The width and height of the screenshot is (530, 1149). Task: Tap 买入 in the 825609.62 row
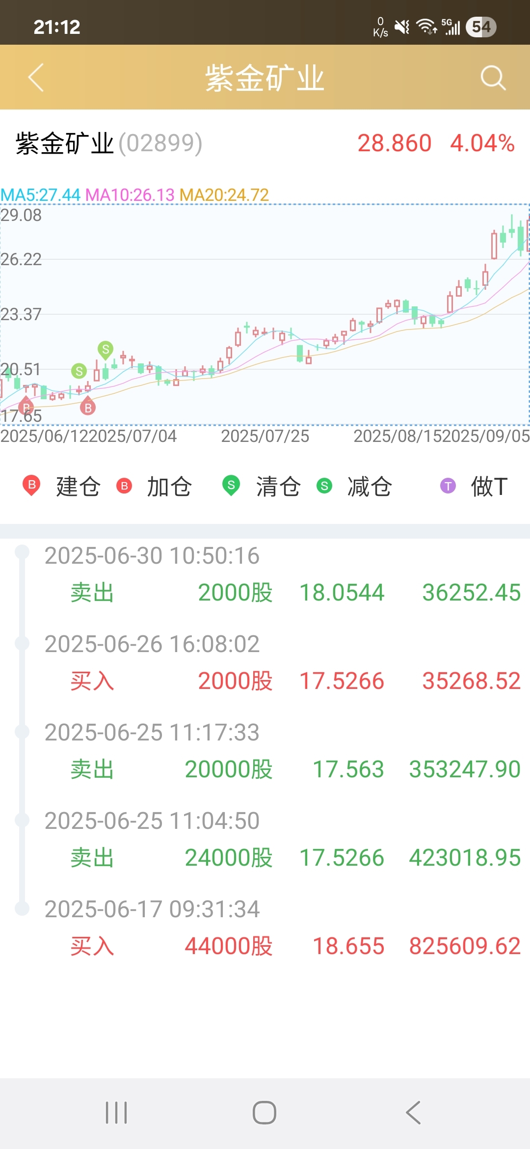(x=92, y=946)
